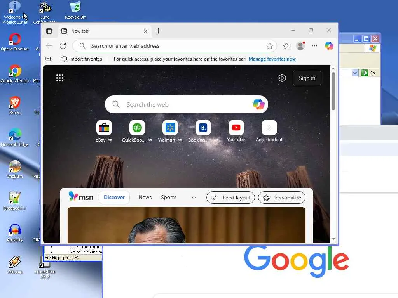Launch Brave browser desktop shortcut

click(15, 106)
